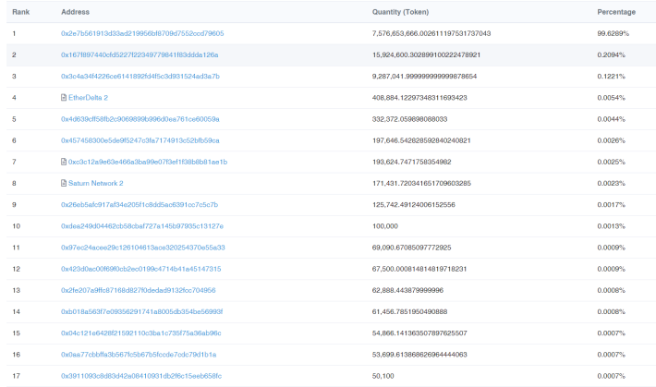Image resolution: width=656 pixels, height=387 pixels.
Task: Select the percentage value 0.1221%
Action: point(612,76)
